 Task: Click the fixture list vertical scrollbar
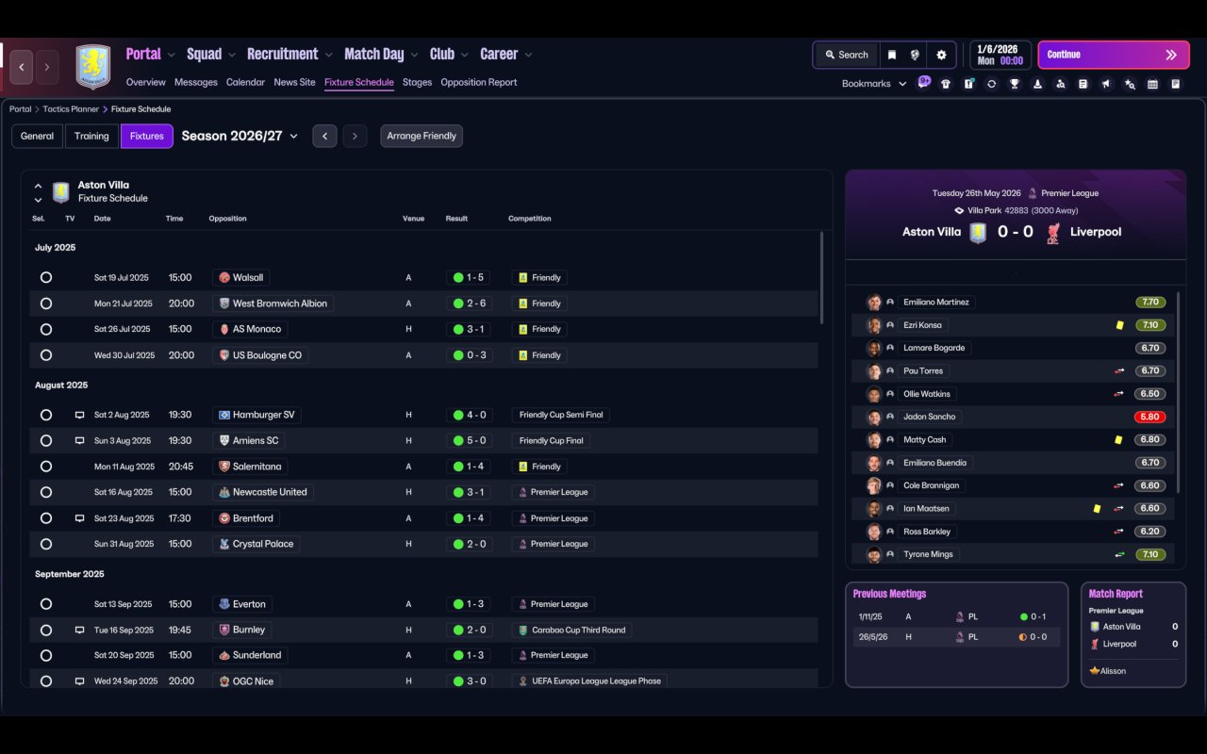821,278
